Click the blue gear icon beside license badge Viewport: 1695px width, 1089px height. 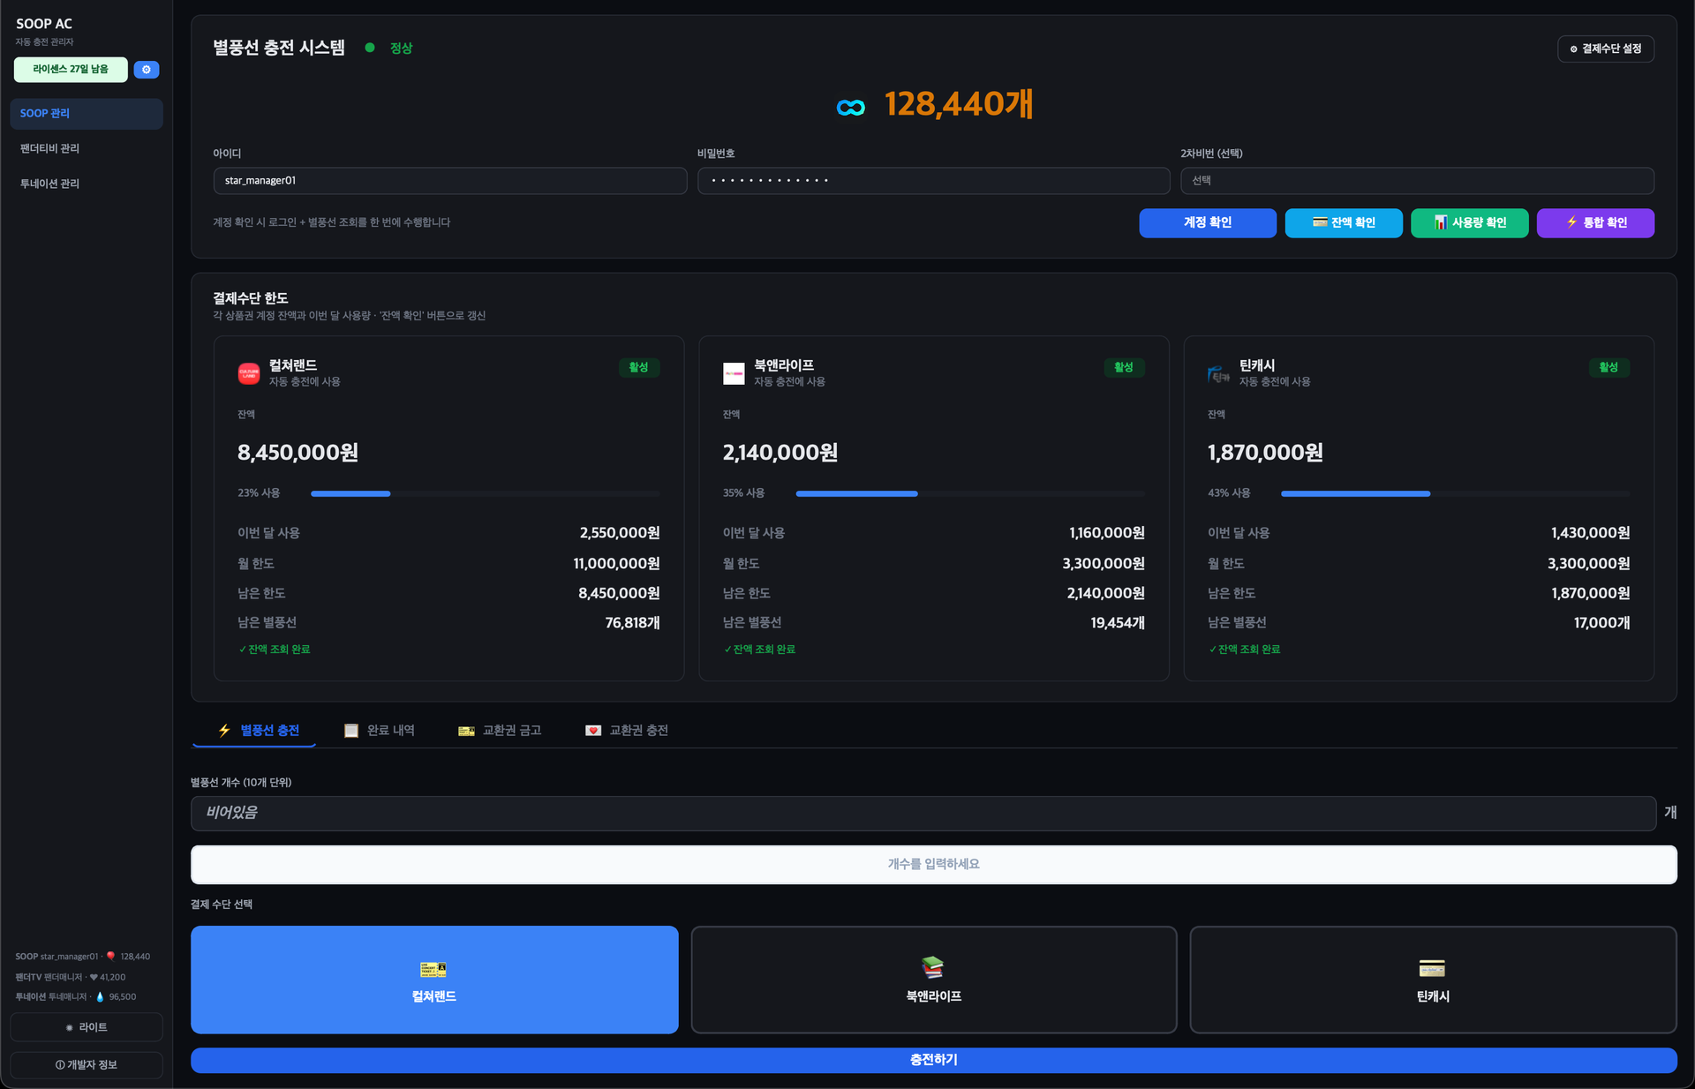point(147,70)
